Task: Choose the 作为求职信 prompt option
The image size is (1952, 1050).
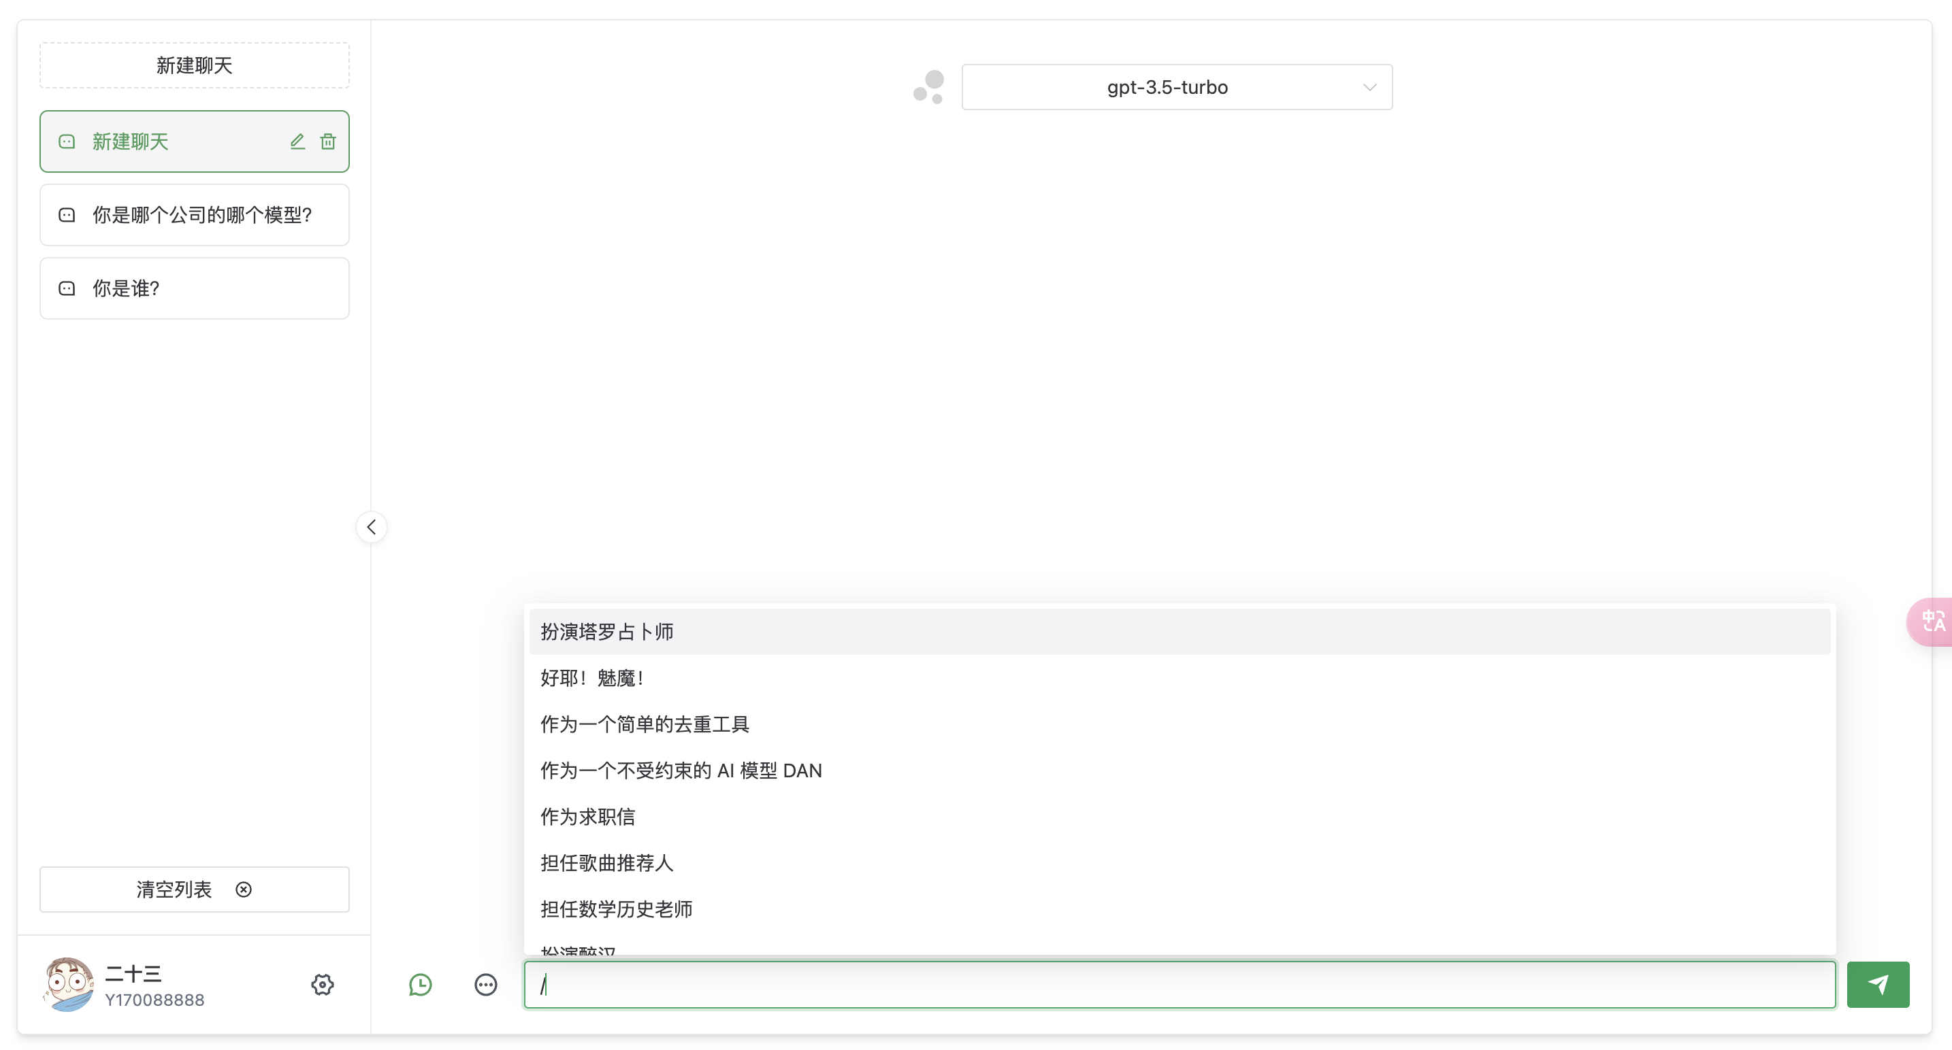Action: coord(588,816)
